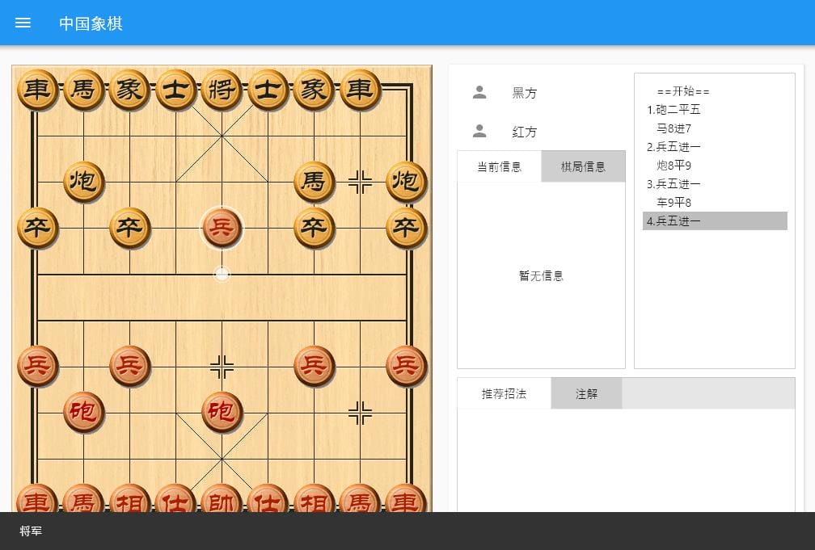Switch to the 棋局信息 tab

click(x=583, y=166)
